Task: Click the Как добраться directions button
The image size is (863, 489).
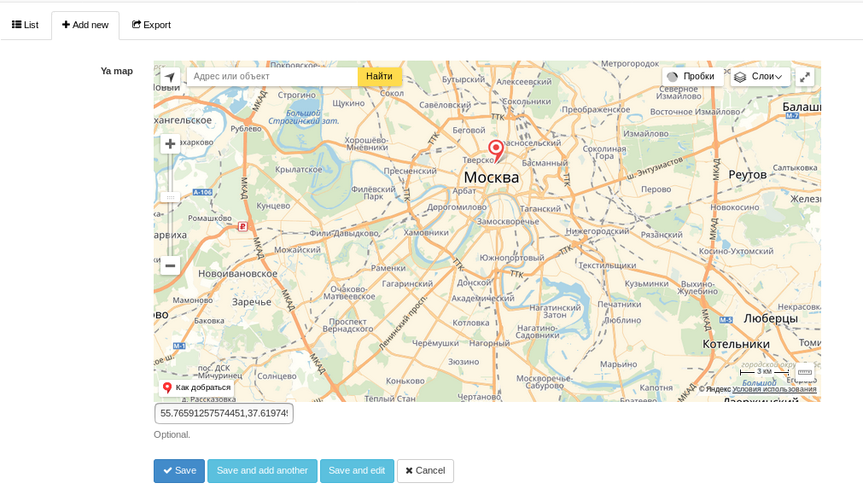Action: pyautogui.click(x=196, y=387)
